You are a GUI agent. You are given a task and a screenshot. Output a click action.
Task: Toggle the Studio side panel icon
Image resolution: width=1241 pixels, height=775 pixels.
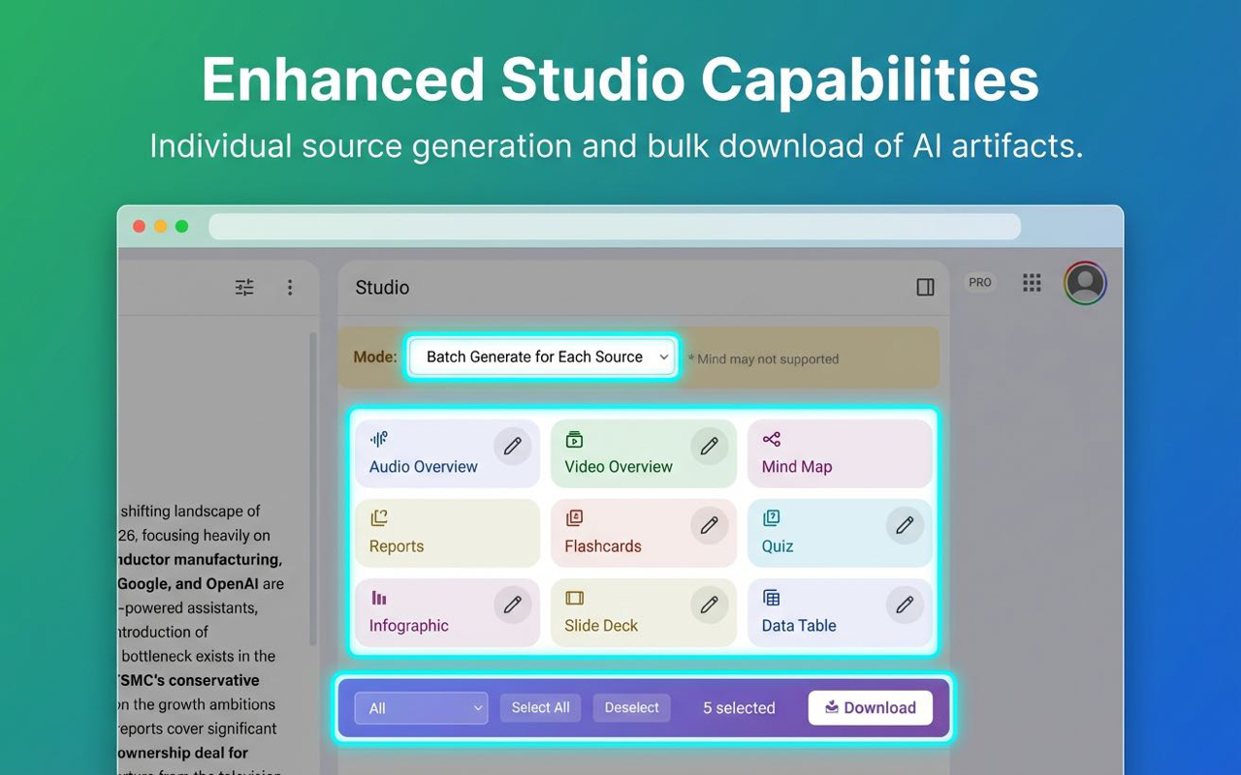[x=925, y=287]
